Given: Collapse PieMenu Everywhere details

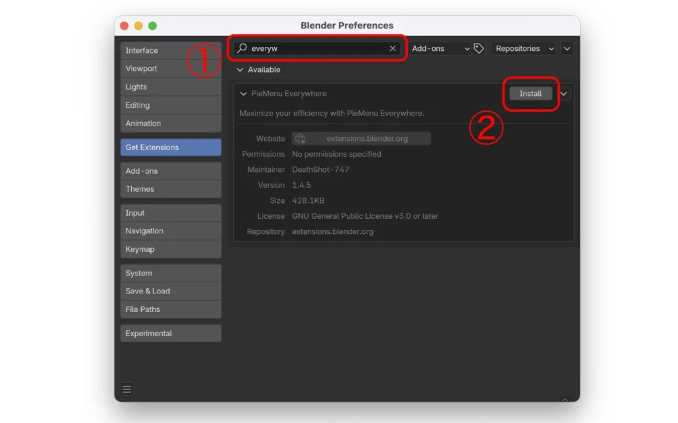Looking at the screenshot, I should [x=244, y=94].
